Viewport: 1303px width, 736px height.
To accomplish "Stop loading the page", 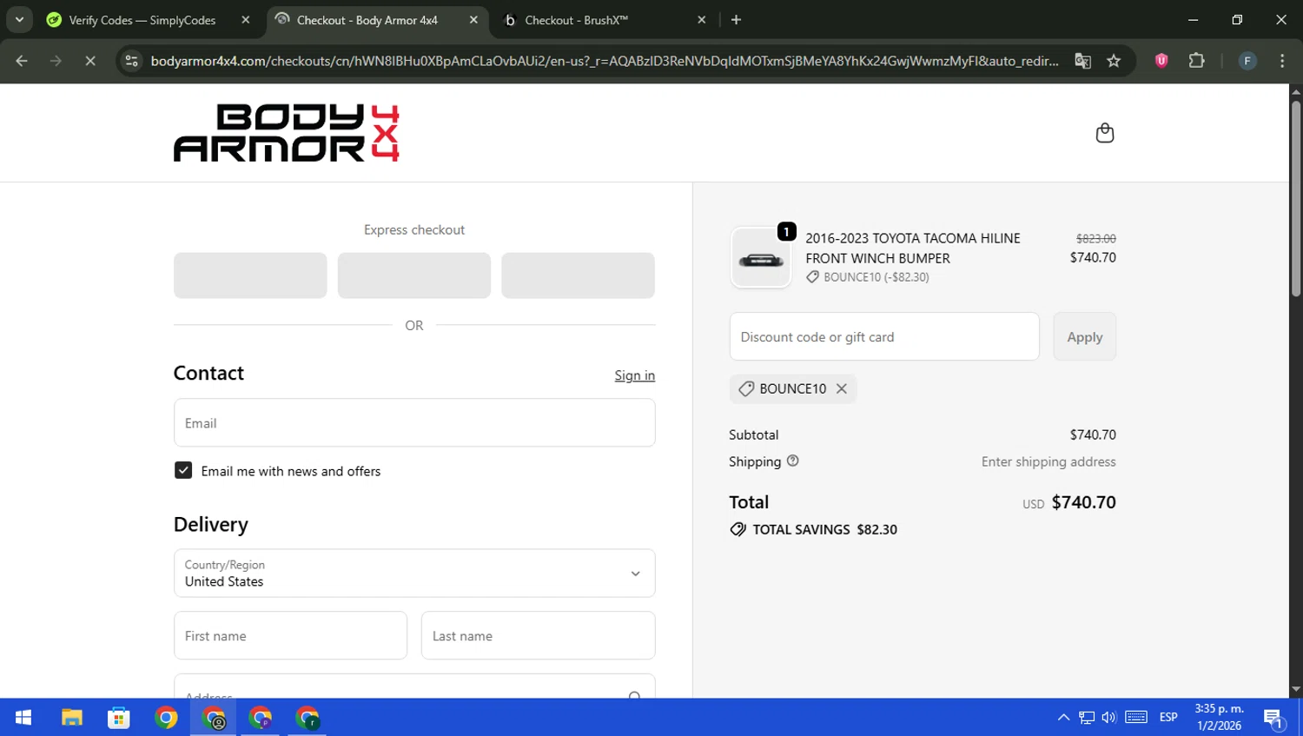I will click(x=89, y=61).
